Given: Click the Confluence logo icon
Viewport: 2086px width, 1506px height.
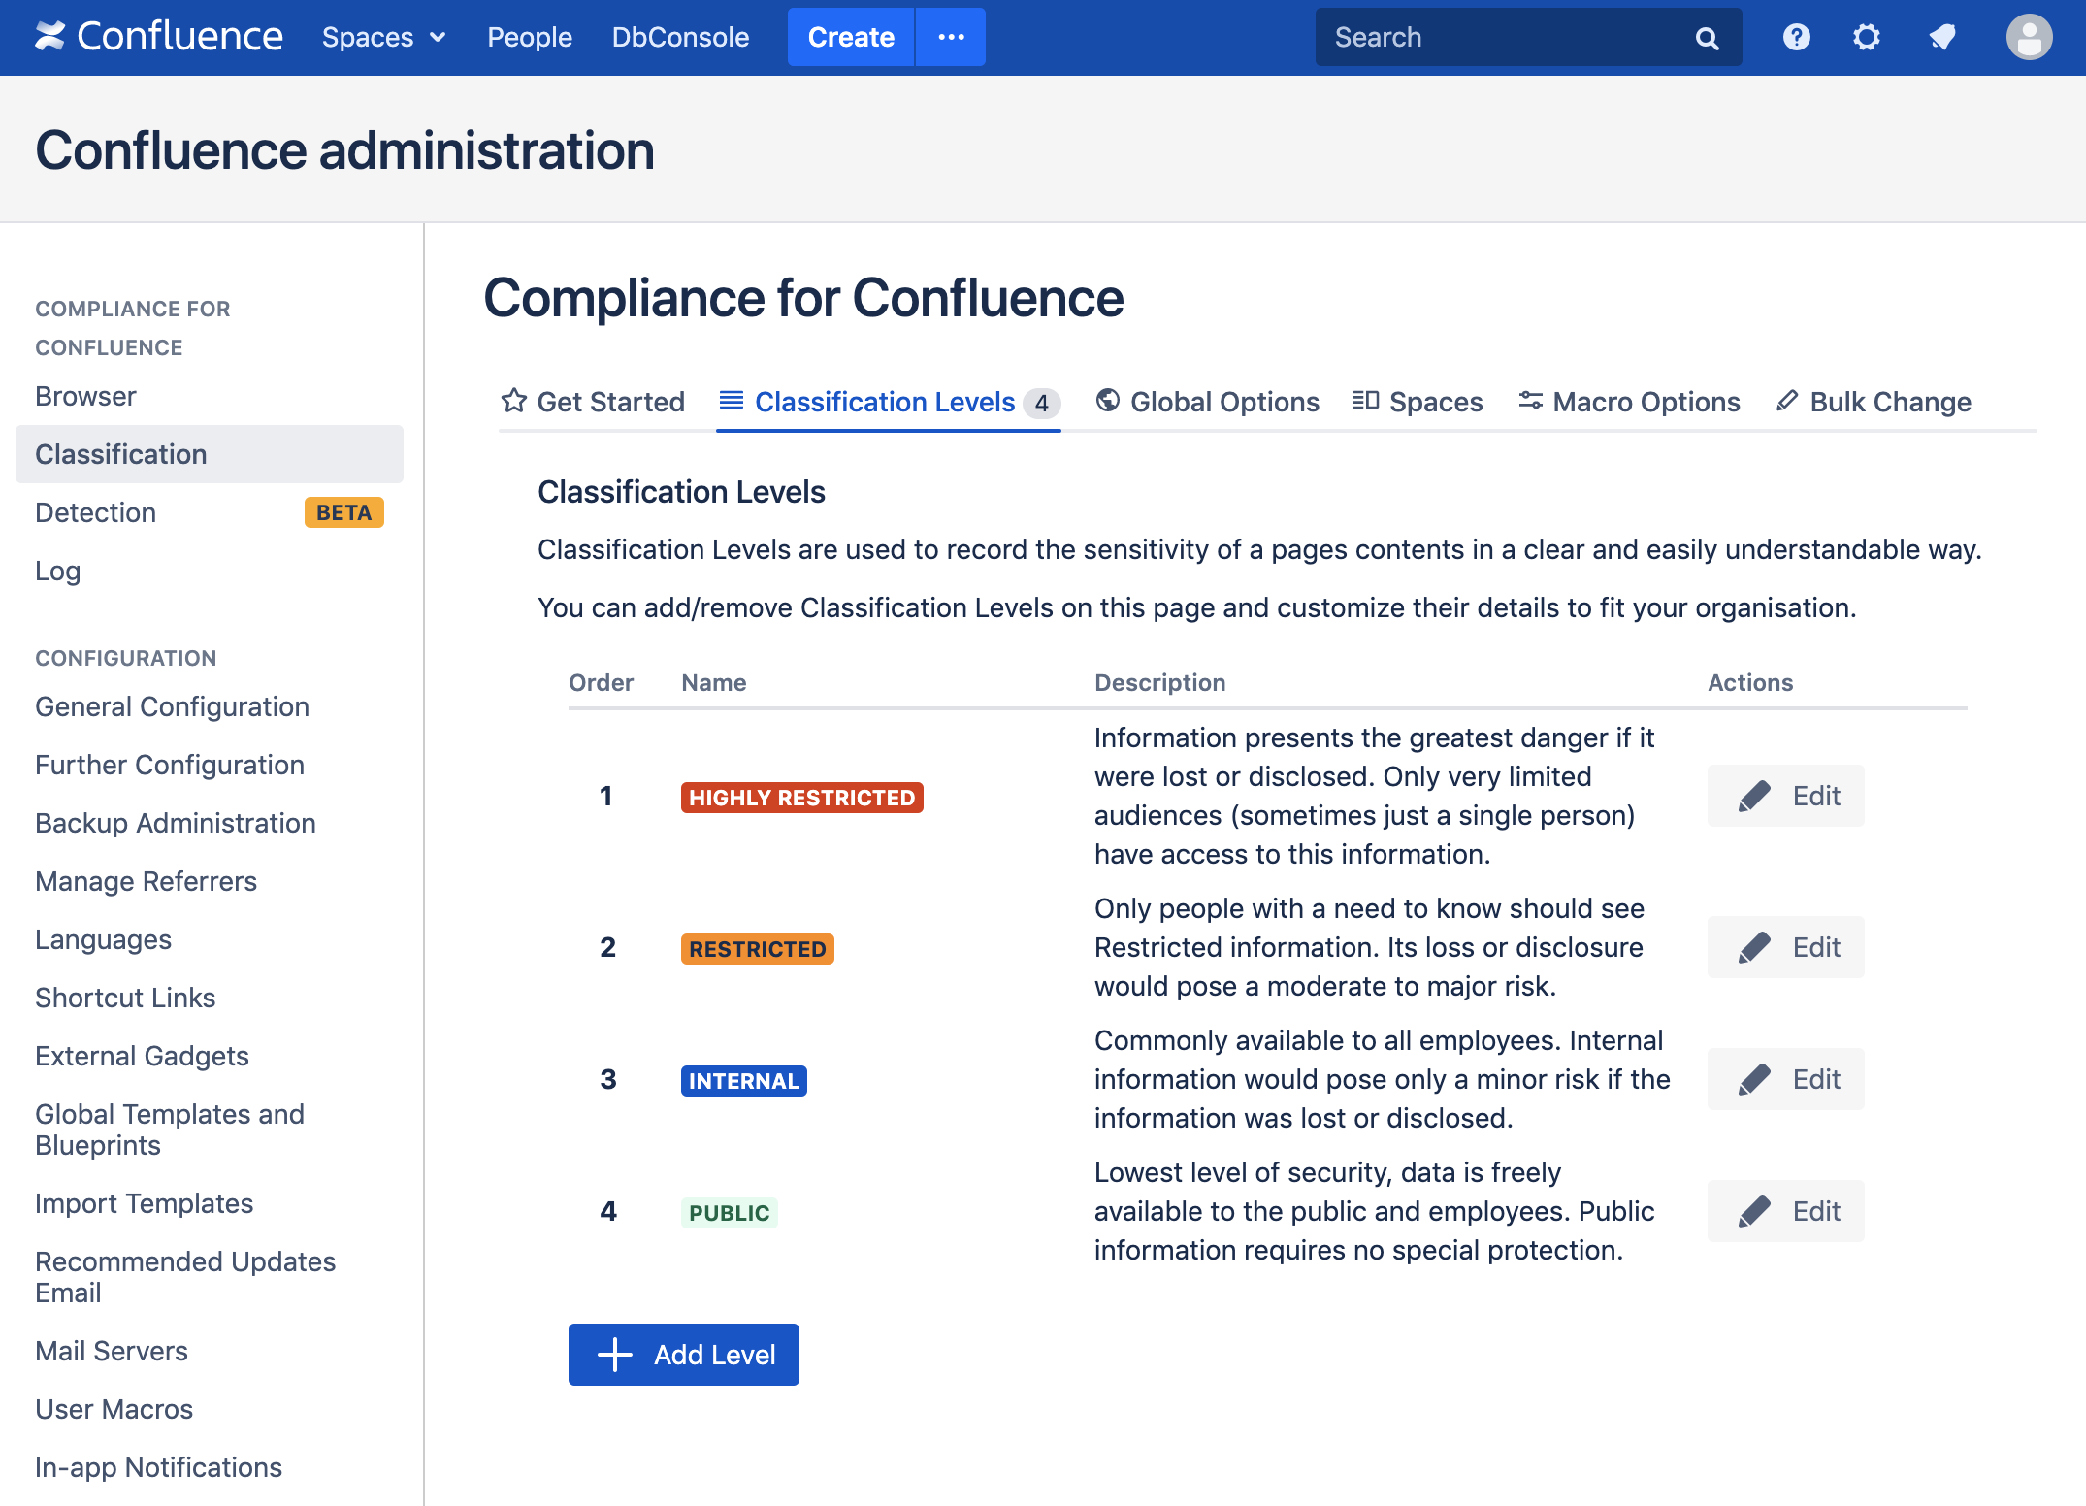Looking at the screenshot, I should [x=50, y=37].
